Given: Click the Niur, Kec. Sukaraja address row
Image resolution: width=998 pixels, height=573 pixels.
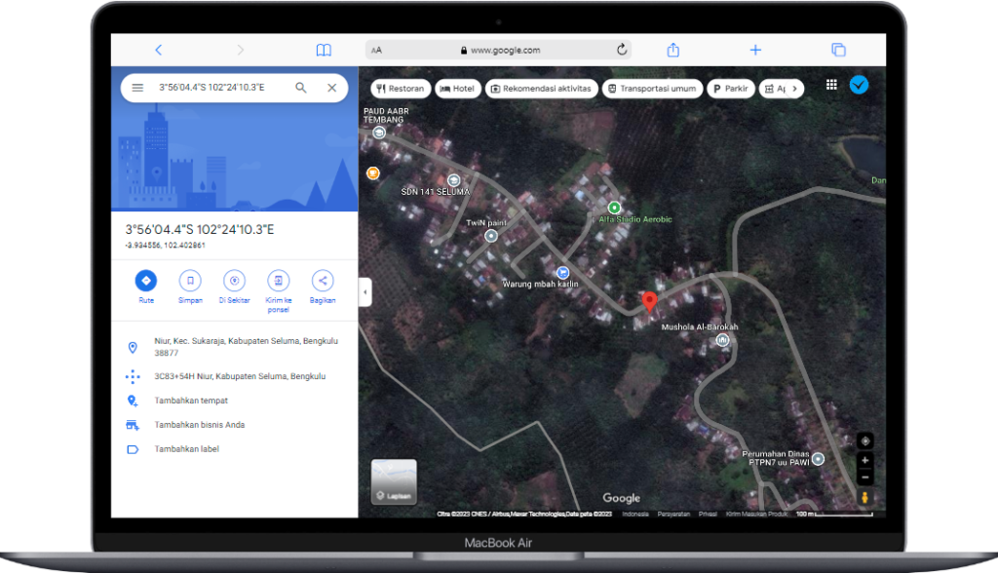Looking at the screenshot, I should tap(234, 347).
